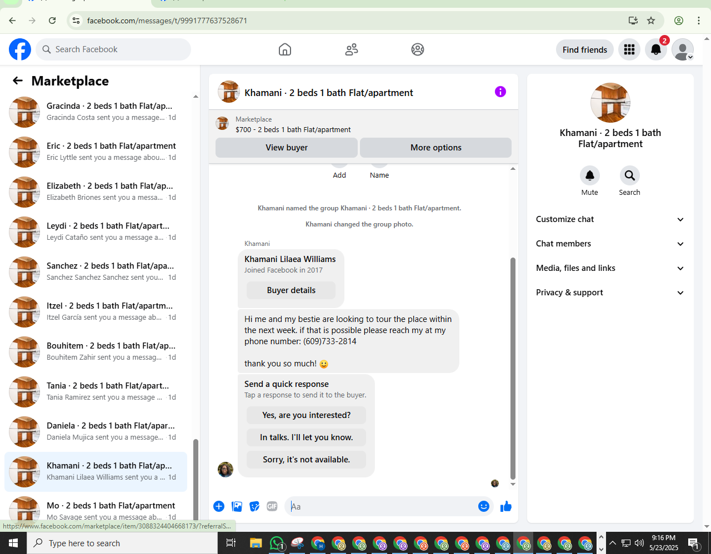Send quick reply 'Sorry, it's not available.'
Viewport: 711px width, 554px height.
pos(306,460)
